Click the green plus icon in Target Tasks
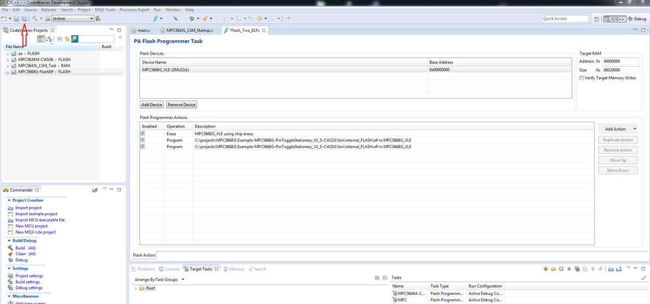 click(546, 269)
